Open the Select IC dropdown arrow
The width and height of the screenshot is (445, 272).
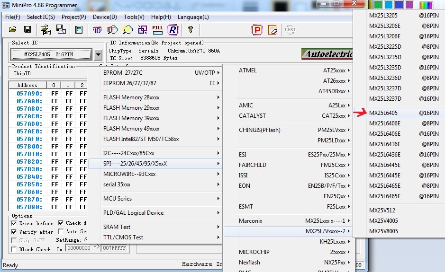(98, 55)
